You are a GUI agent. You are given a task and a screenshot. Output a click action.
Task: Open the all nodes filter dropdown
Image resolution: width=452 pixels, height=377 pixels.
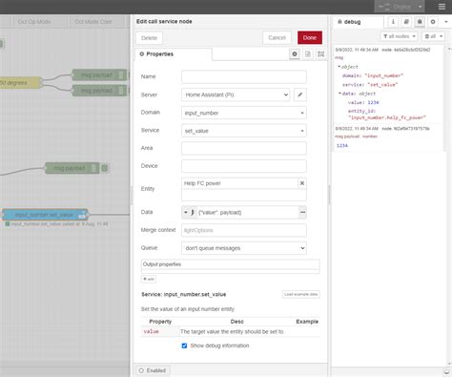tap(399, 36)
